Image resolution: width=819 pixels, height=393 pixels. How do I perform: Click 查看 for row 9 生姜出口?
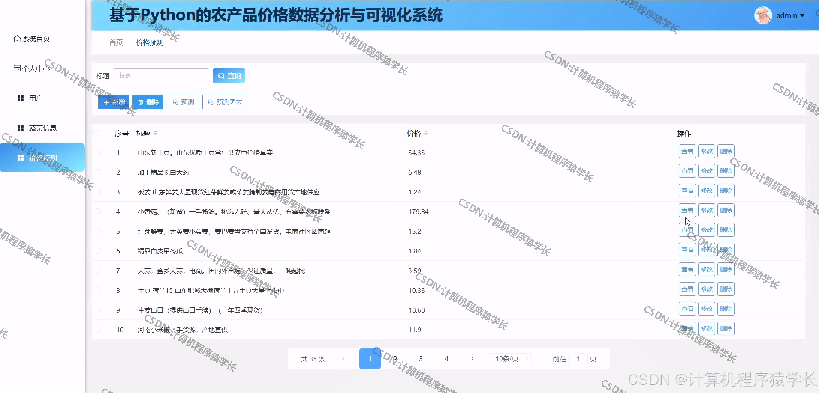coord(687,309)
